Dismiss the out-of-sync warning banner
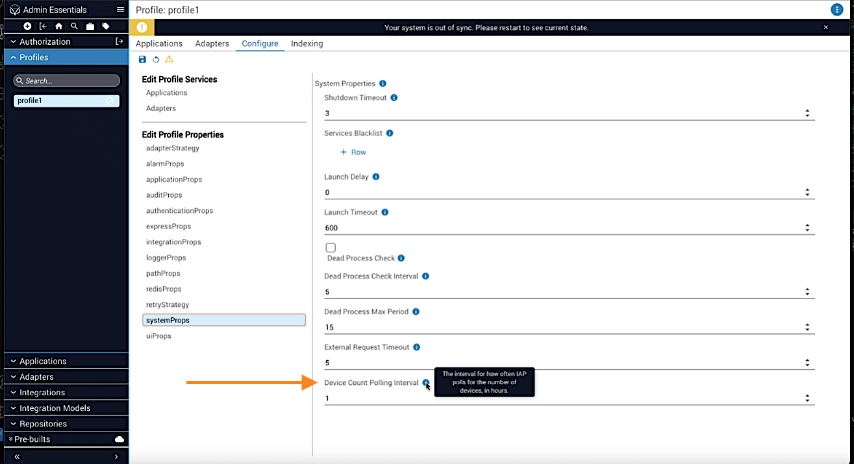 [826, 27]
